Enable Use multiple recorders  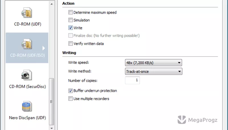coord(70,99)
